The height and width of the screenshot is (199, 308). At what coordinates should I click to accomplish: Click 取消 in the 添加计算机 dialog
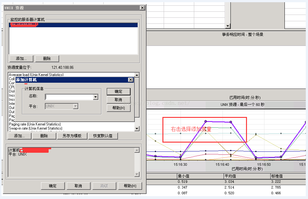[x=119, y=100]
